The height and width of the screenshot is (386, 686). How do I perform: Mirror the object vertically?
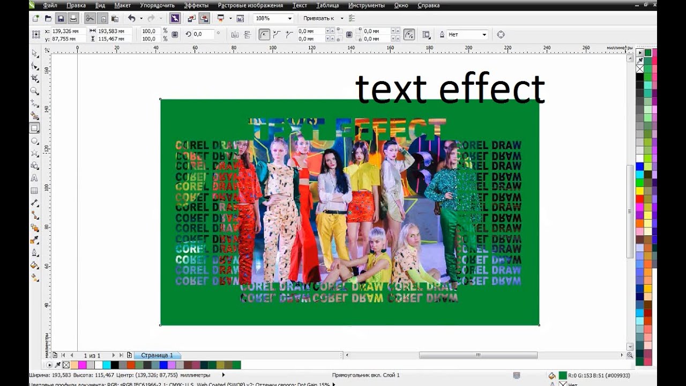[x=247, y=34]
